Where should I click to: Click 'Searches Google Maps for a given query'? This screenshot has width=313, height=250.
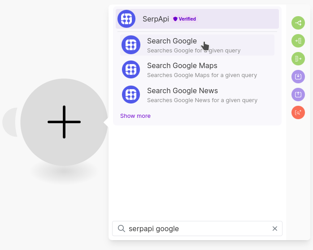pos(202,75)
